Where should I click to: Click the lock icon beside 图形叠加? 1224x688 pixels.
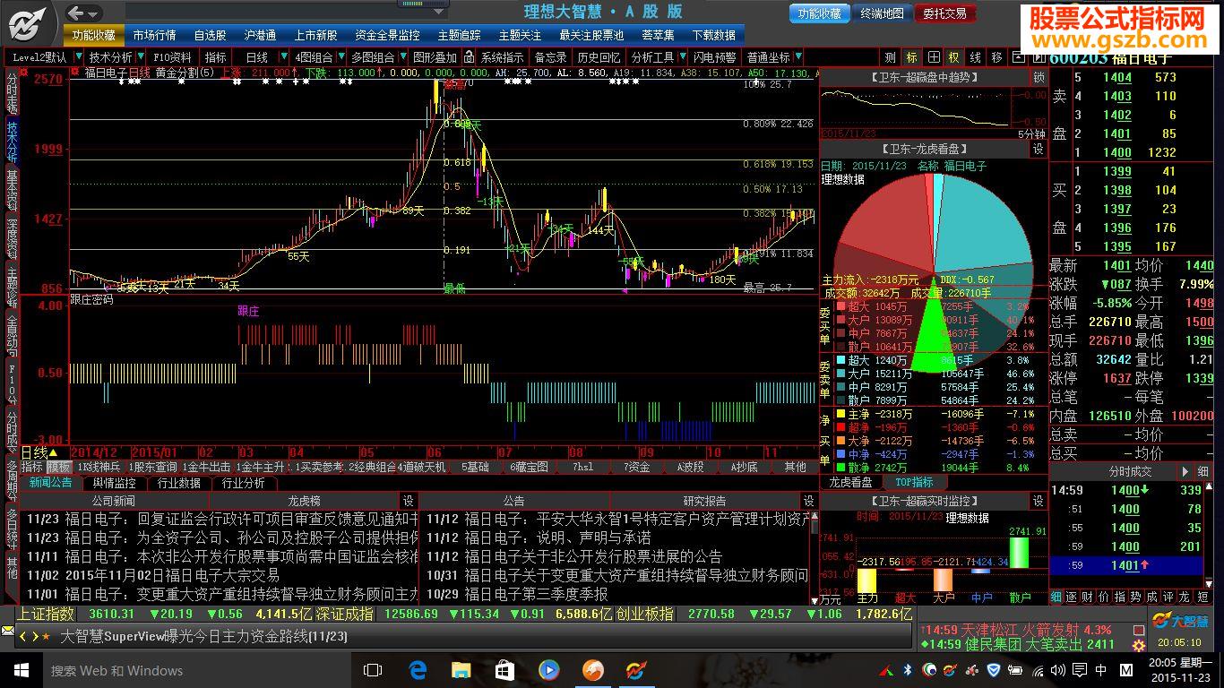click(469, 57)
